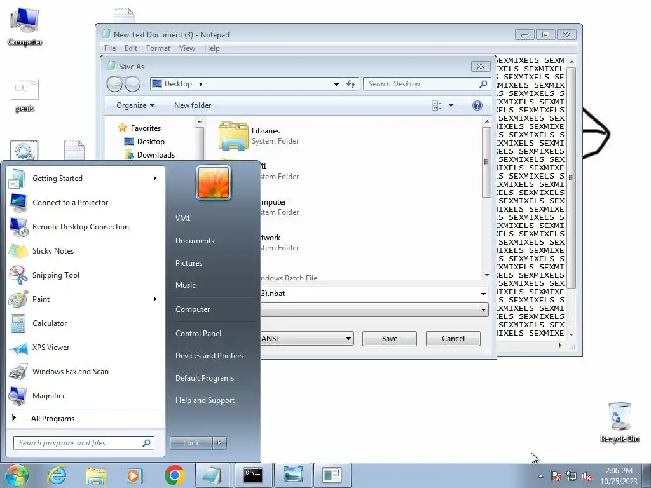This screenshot has width=651, height=488.
Task: Open the view options dropdown arrow
Action: point(451,105)
